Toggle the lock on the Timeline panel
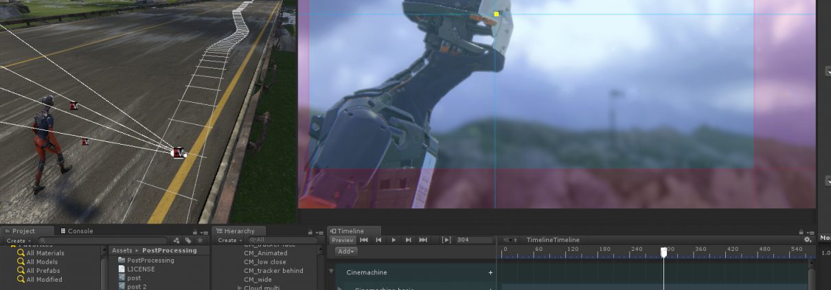Screen dimensions: 831x290 point(802,232)
